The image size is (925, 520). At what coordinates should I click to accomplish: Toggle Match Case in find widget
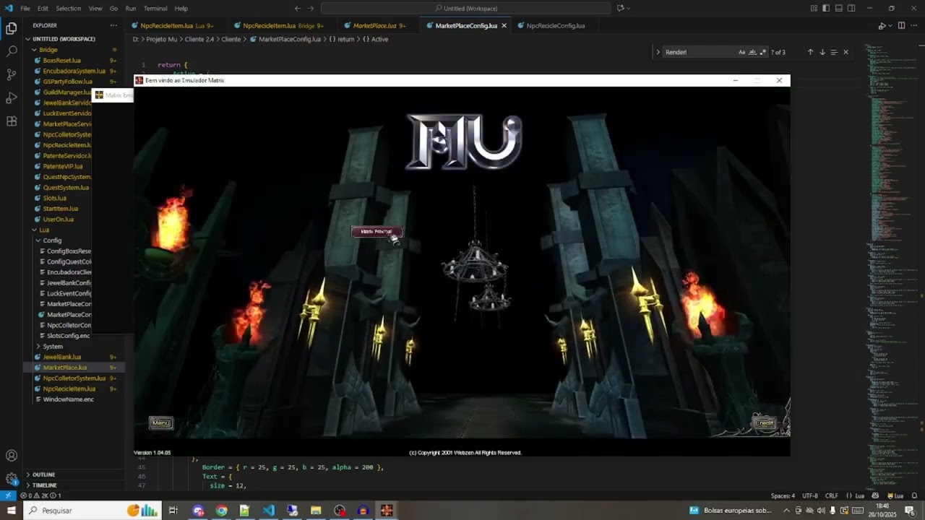click(x=742, y=52)
